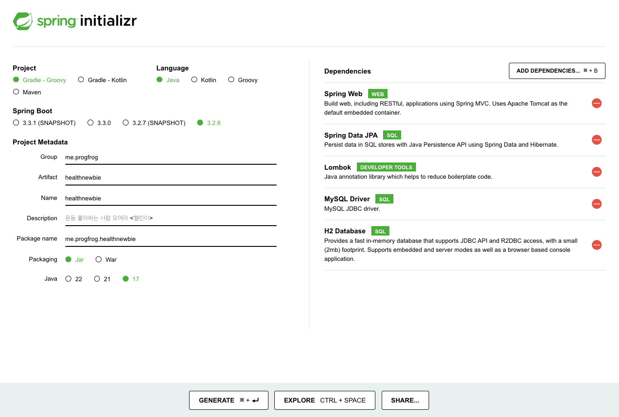Choose Maven as the project type
Image resolution: width=619 pixels, height=417 pixels.
coord(27,92)
